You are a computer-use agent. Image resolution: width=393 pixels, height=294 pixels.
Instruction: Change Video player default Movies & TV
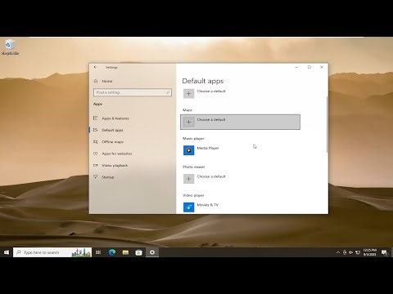click(240, 207)
